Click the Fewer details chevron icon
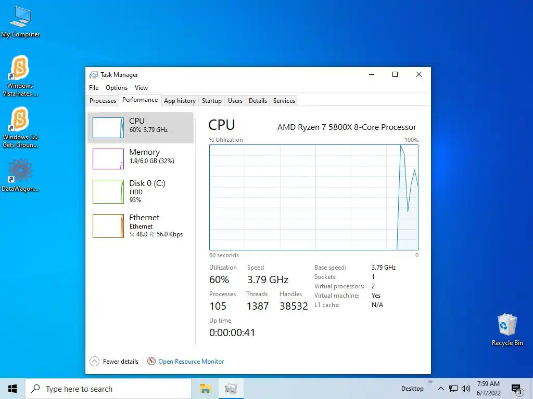The width and height of the screenshot is (533, 399). coord(95,362)
